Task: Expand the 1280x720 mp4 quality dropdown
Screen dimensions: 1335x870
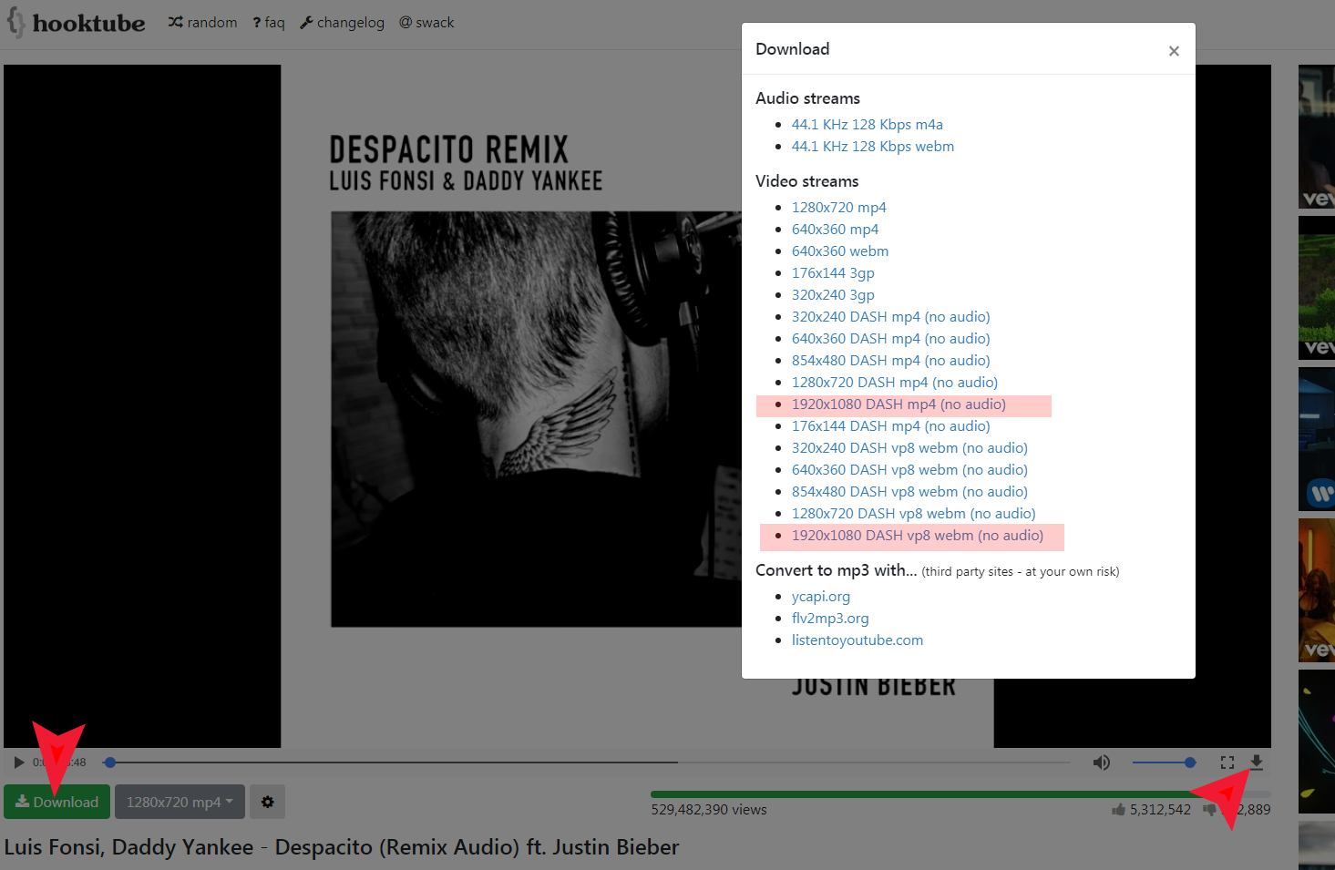Action: tap(180, 802)
